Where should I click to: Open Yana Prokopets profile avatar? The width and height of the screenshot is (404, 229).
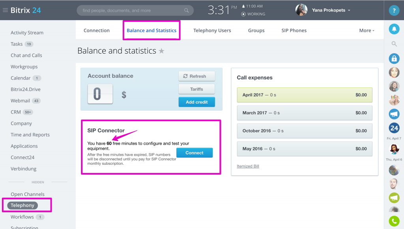[301, 10]
